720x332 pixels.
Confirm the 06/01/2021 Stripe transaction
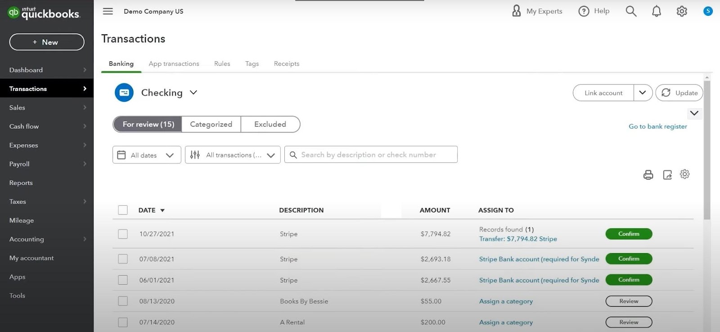point(629,280)
